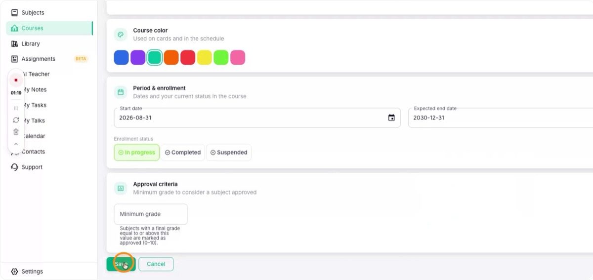Click the Support headset icon
The height and width of the screenshot is (280, 593).
(14, 167)
